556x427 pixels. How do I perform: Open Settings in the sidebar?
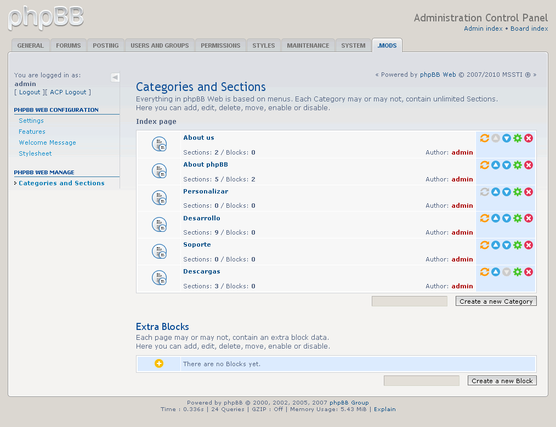click(x=31, y=121)
